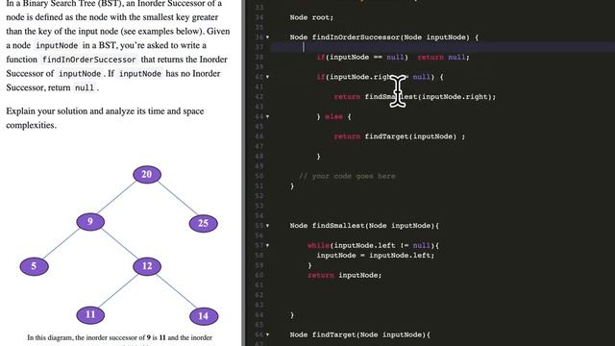The width and height of the screenshot is (615, 346).
Task: Collapse the fold arrow at line 40
Action: coord(267,77)
